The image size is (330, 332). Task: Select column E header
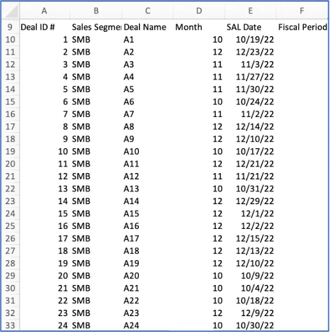[250, 11]
